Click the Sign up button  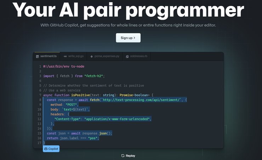pos(128,38)
